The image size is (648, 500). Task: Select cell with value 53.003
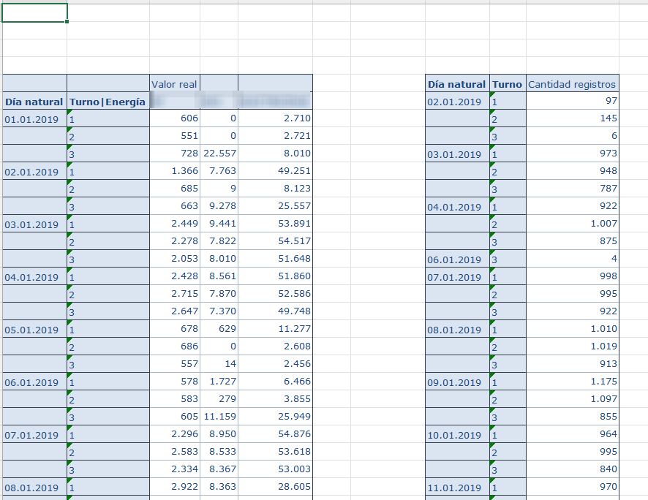point(275,469)
